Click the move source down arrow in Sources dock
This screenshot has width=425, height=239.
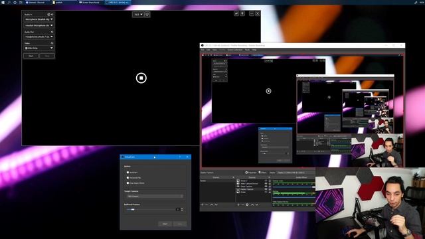click(257, 204)
